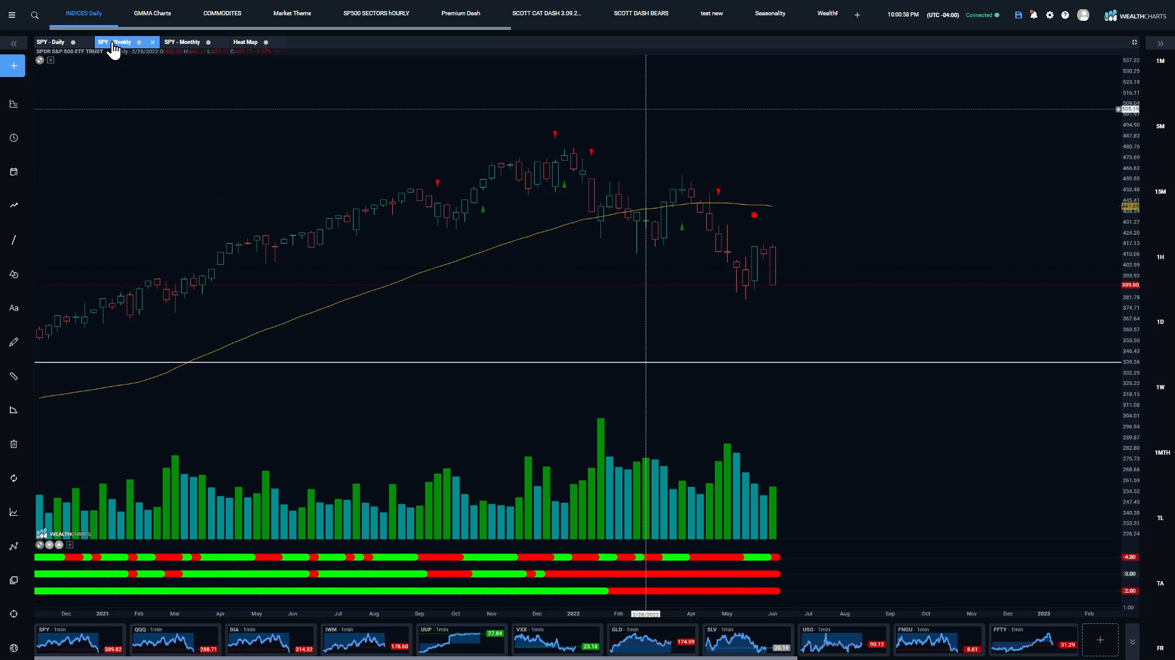
Task: Toggle the round hide button on indicator pane
Action: (x=40, y=544)
